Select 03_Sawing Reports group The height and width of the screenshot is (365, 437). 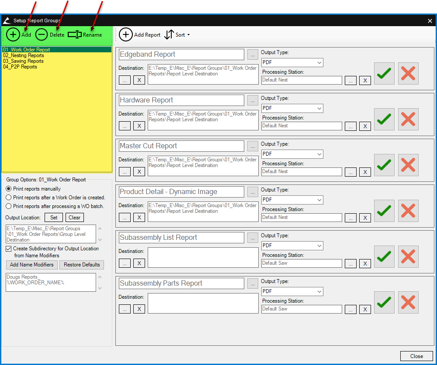24,61
